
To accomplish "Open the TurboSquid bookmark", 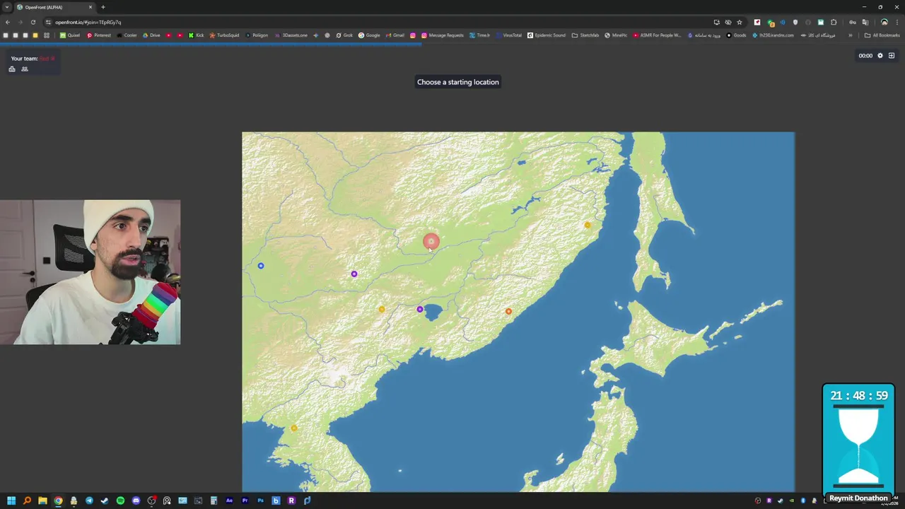I will coord(224,35).
